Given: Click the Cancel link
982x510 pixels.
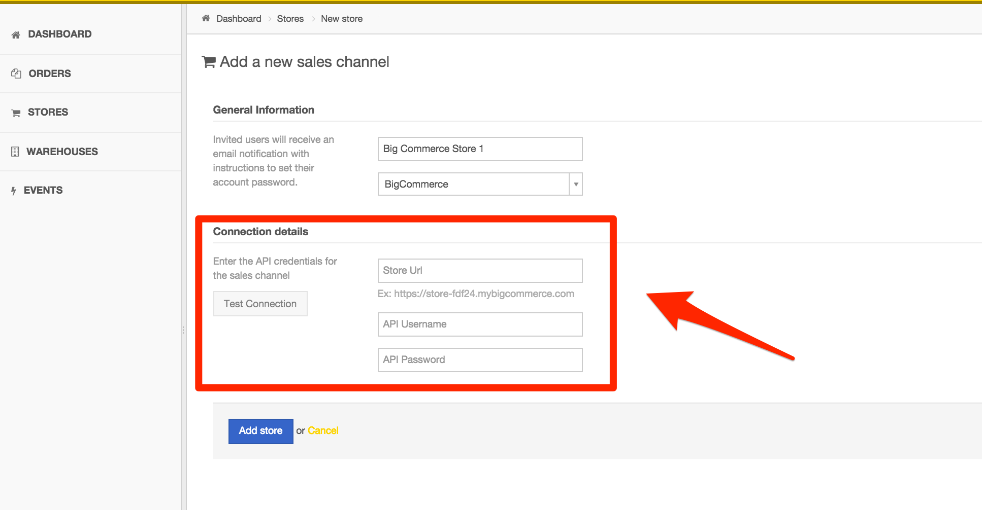Looking at the screenshot, I should (323, 430).
